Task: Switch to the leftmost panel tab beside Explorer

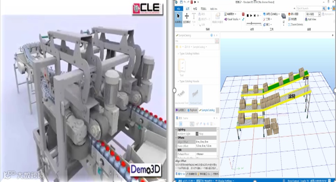Action: coord(181,110)
